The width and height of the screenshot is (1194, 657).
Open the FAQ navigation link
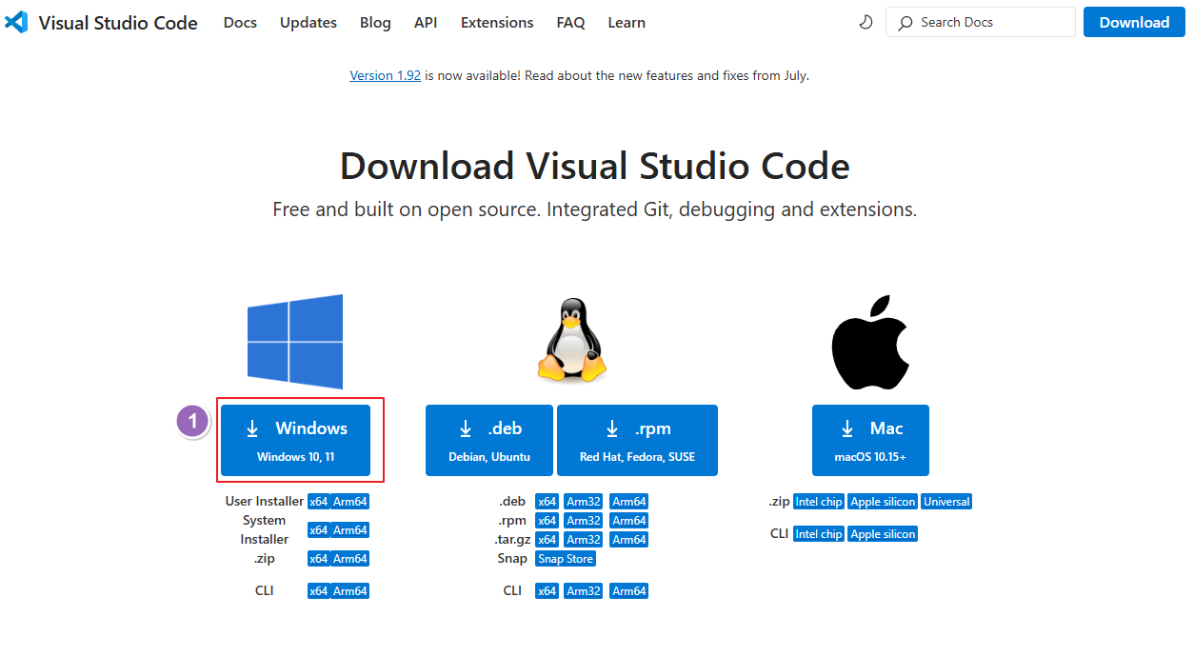point(571,22)
